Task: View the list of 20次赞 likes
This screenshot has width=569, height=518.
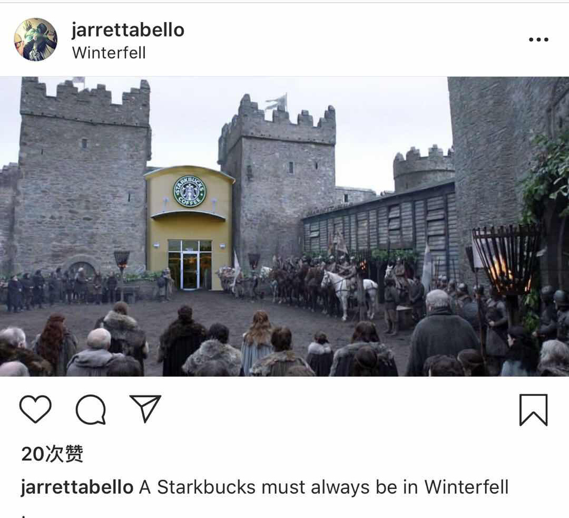Action: pyautogui.click(x=52, y=454)
